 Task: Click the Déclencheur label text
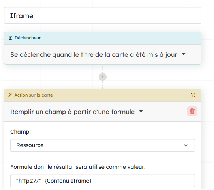pyautogui.click(x=28, y=38)
